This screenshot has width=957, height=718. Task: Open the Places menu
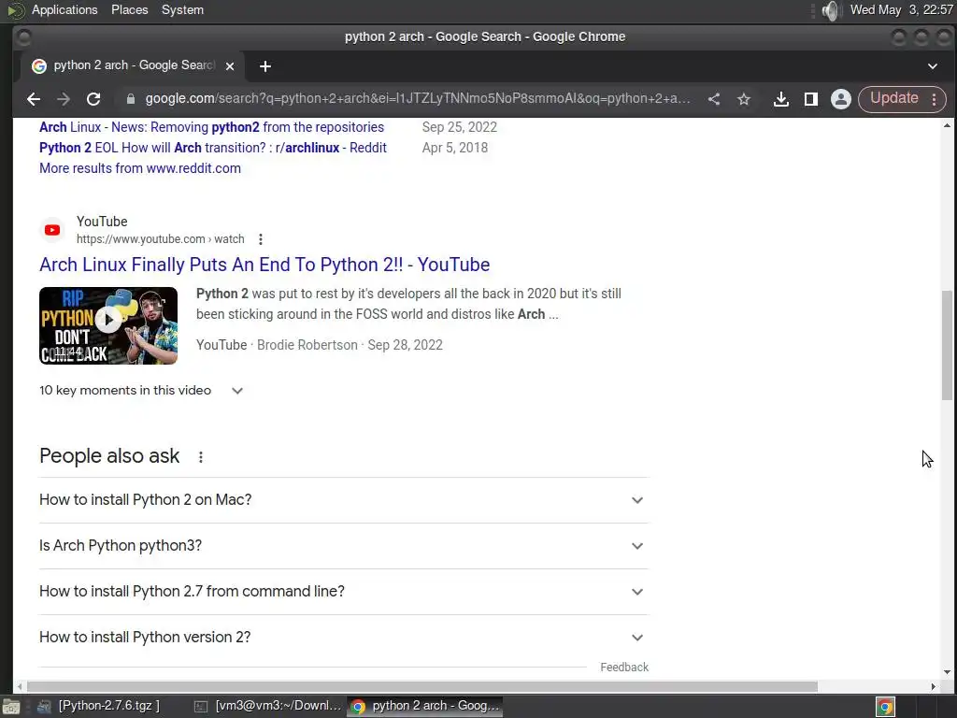coord(129,9)
